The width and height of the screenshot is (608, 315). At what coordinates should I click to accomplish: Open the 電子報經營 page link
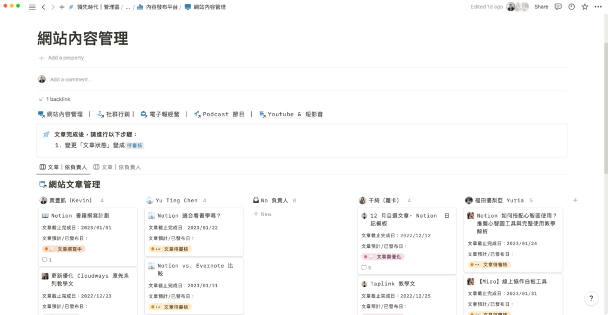[160, 114]
